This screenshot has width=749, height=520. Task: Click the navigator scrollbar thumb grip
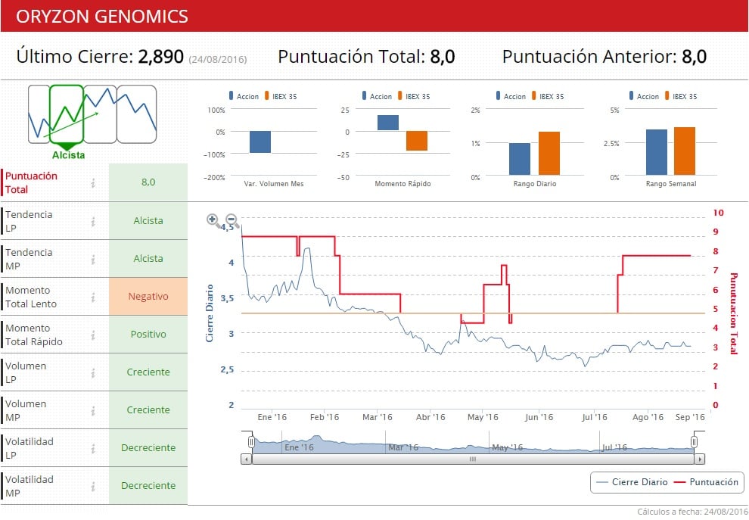472,459
